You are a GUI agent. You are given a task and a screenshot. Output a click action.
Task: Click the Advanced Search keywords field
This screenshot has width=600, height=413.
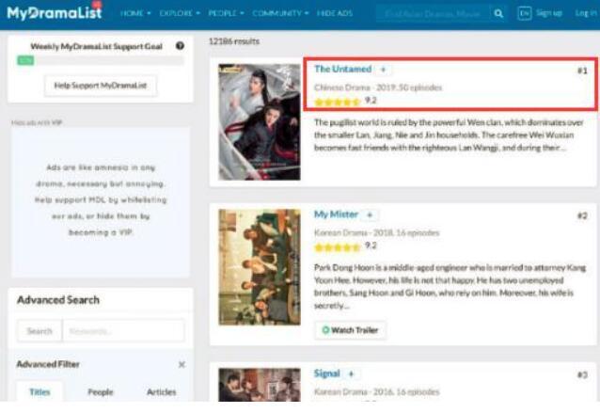(123, 331)
